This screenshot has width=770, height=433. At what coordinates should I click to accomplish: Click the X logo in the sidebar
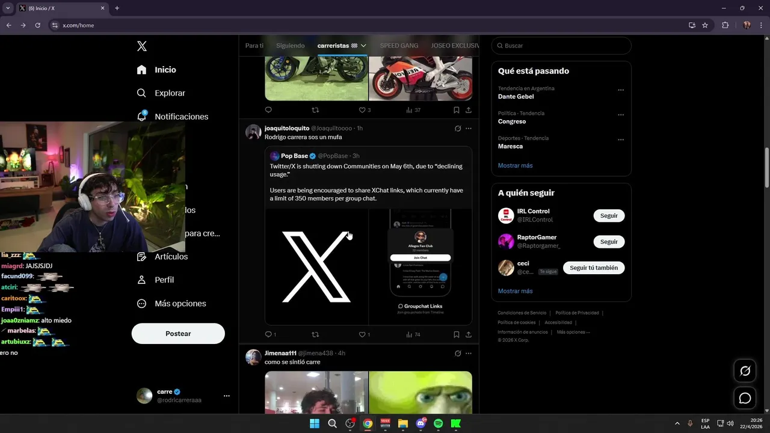pyautogui.click(x=142, y=46)
